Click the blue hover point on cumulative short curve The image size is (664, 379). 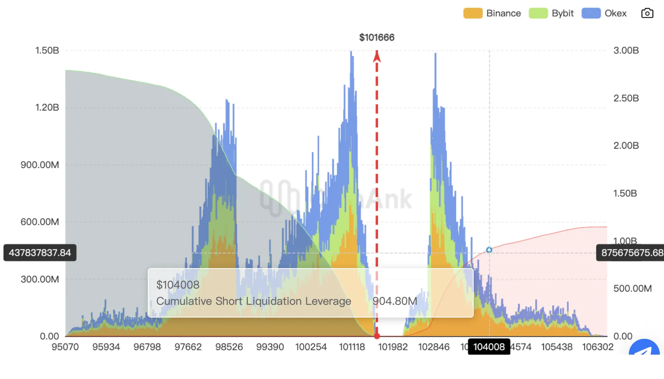[x=489, y=250]
